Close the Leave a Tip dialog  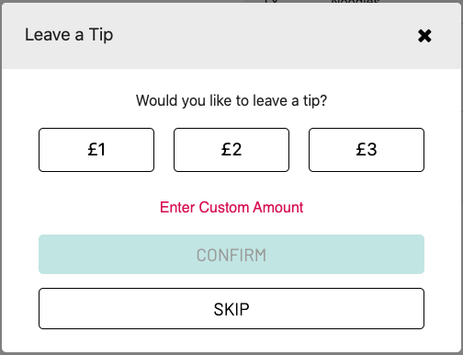point(424,36)
